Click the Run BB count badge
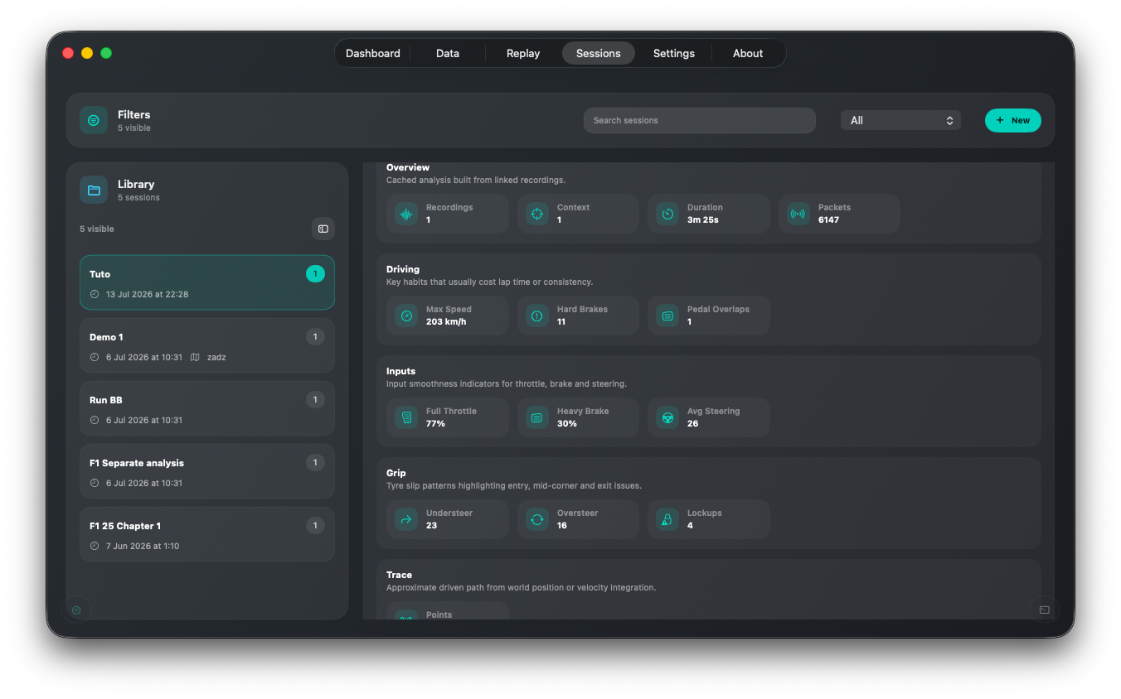This screenshot has width=1121, height=699. click(x=315, y=399)
